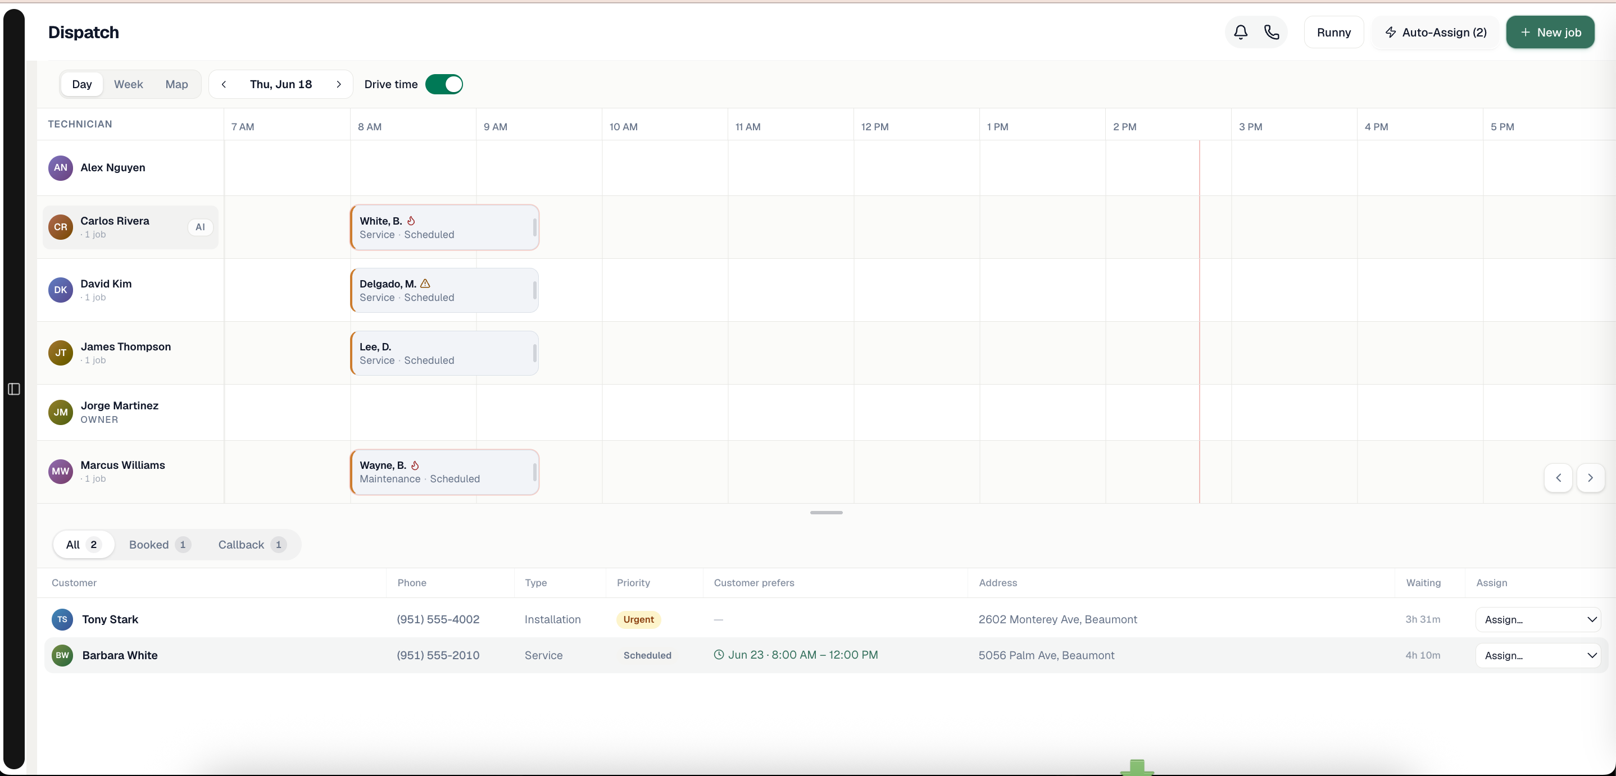
Task: Click address 2602 Monterey Ave, Beaumont
Action: (x=1057, y=619)
